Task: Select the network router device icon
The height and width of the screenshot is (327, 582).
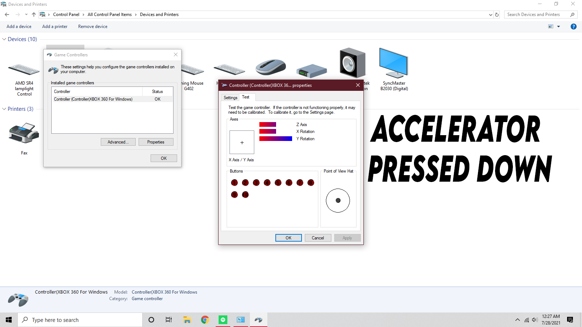Action: [312, 71]
